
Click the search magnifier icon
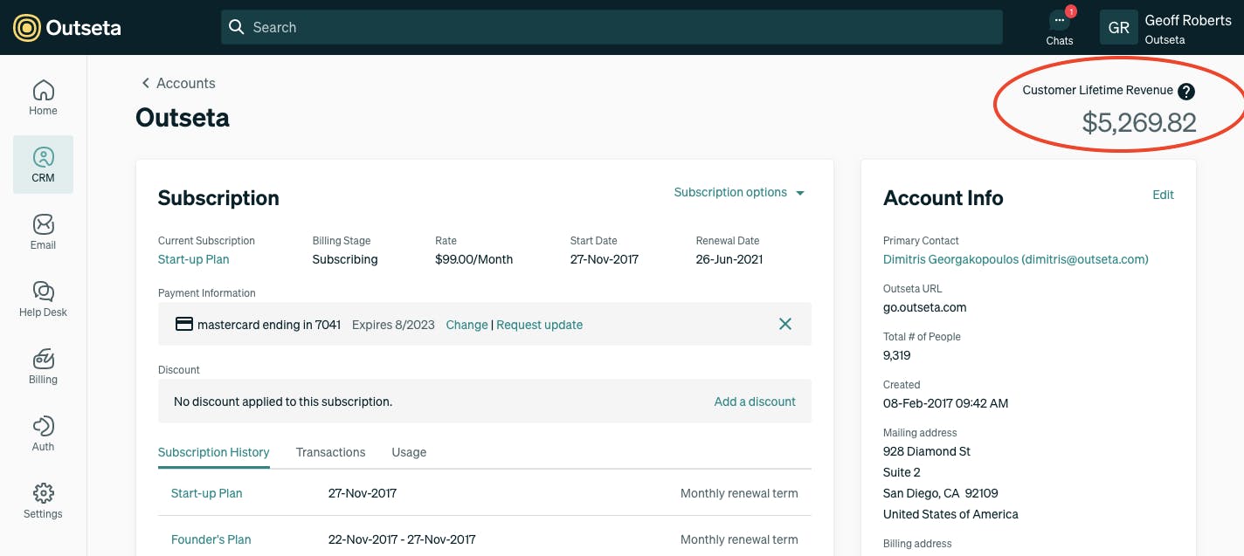(236, 27)
